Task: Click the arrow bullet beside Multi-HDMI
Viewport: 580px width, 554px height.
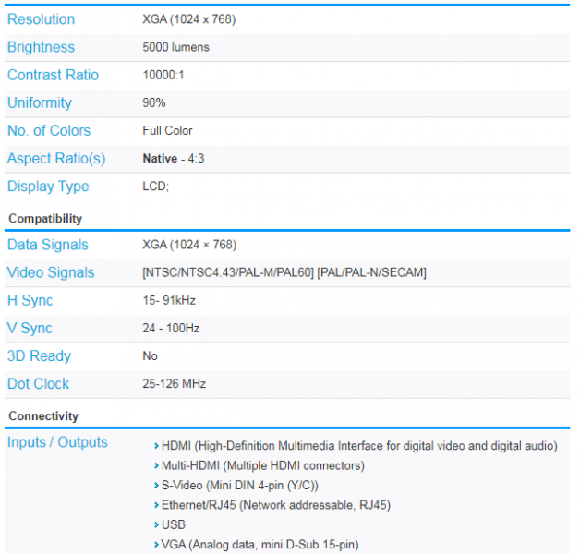Action: pyautogui.click(x=155, y=466)
